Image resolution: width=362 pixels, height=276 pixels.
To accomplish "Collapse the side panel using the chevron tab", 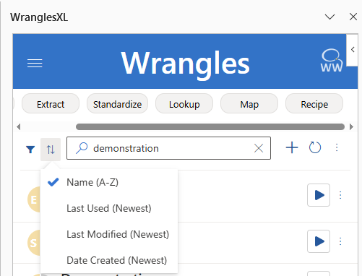I will click(353, 50).
